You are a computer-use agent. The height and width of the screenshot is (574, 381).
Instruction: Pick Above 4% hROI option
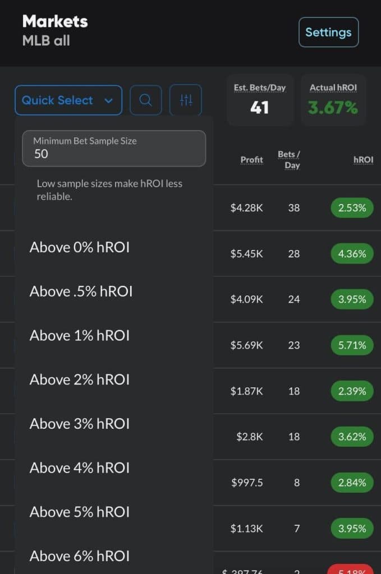coord(80,467)
